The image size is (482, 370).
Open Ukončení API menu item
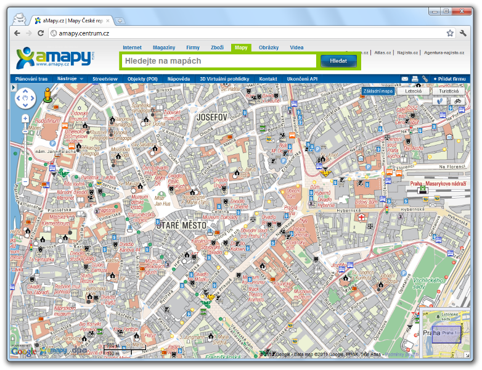coord(302,79)
